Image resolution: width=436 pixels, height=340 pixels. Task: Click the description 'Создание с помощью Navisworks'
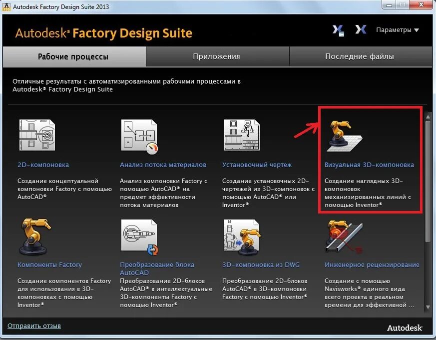coord(369,293)
